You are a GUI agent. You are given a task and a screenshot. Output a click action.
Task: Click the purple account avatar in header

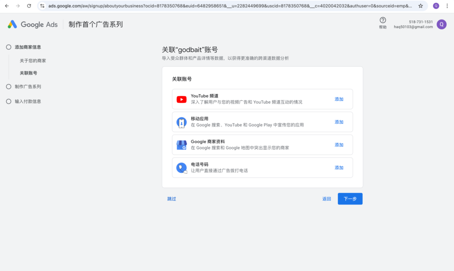(441, 24)
